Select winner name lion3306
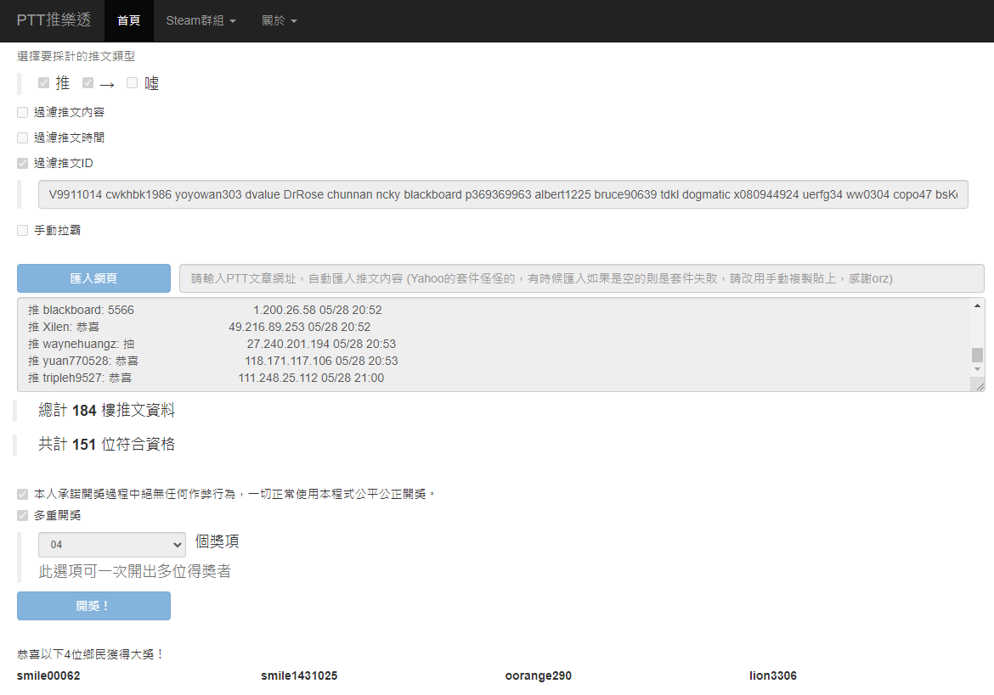Screen dimensions: 994x695 (x=773, y=675)
